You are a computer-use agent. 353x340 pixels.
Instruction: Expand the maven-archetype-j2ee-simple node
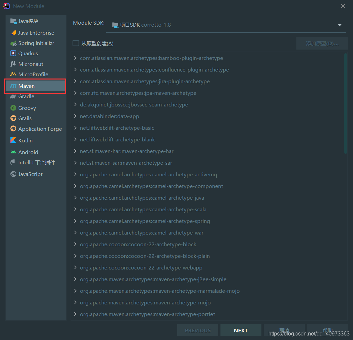click(76, 279)
